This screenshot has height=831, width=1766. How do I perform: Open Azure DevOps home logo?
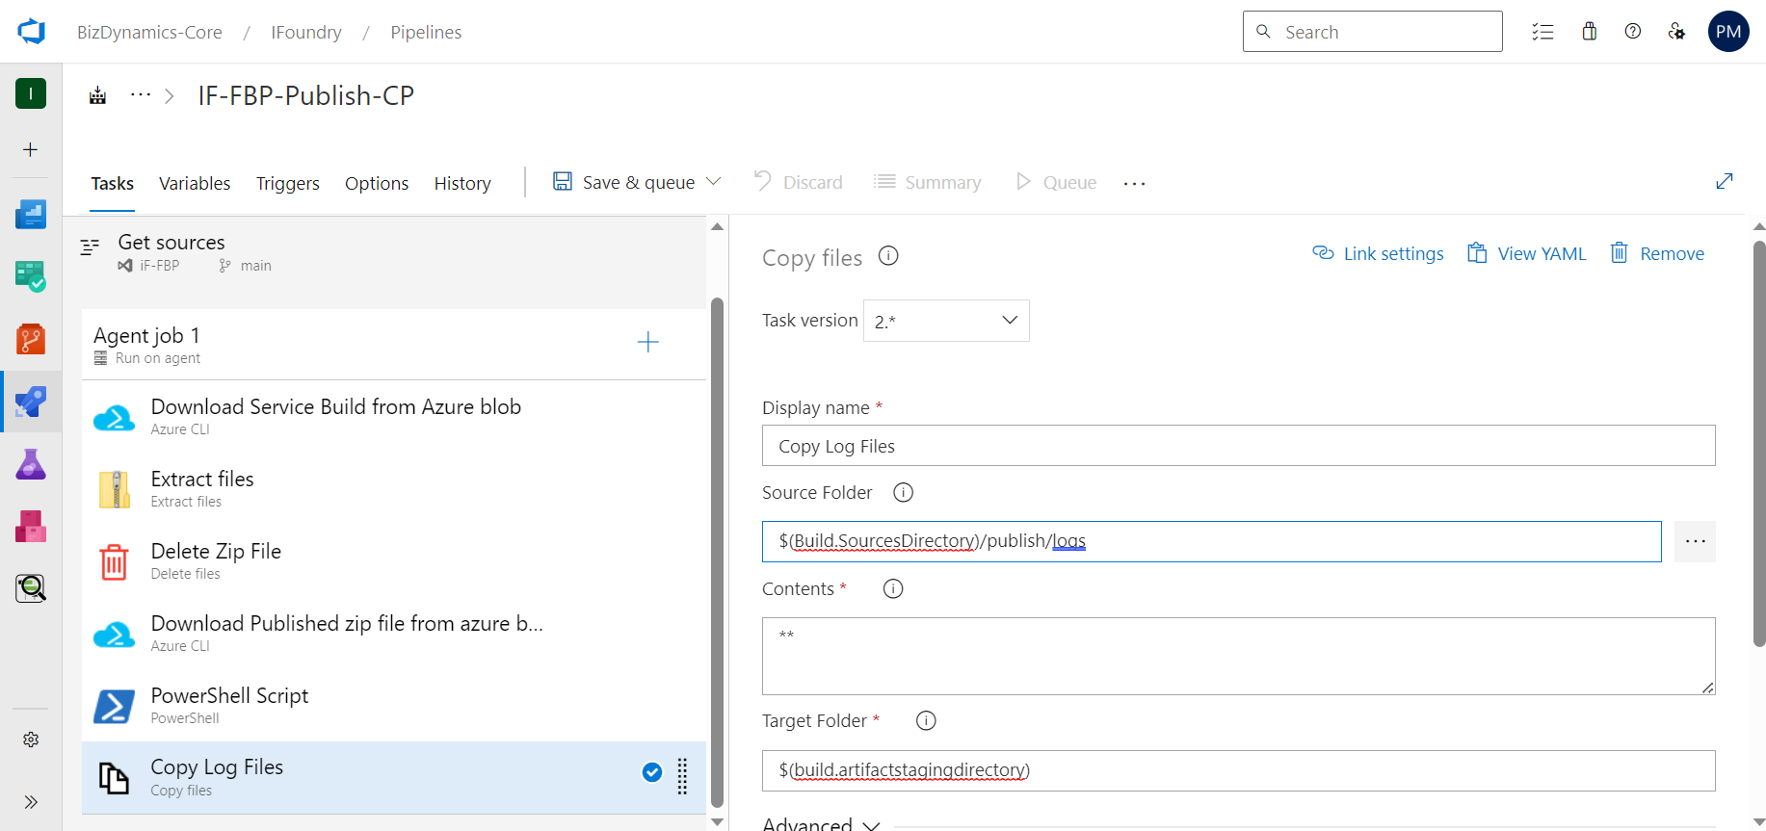point(31,32)
